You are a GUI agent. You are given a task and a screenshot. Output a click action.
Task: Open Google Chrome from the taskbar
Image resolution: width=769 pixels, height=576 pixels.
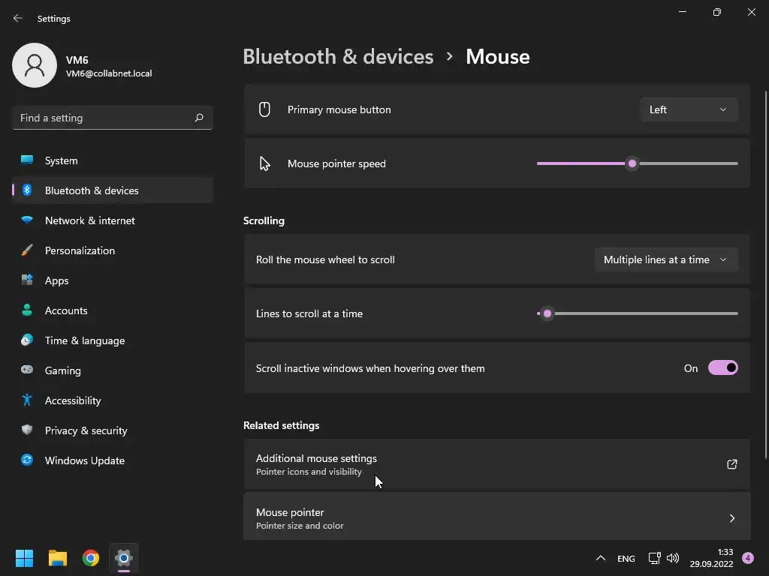point(91,558)
